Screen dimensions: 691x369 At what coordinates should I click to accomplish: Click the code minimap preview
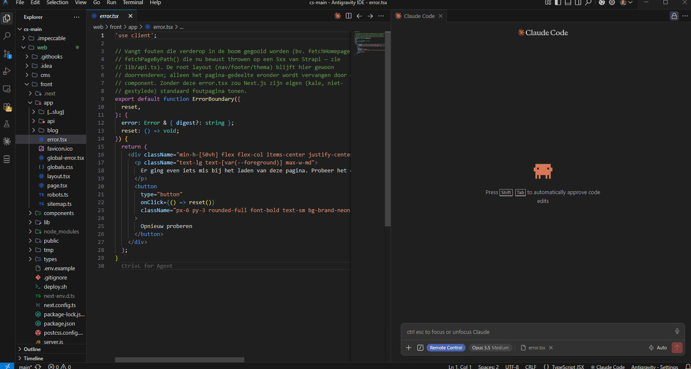tap(369, 44)
